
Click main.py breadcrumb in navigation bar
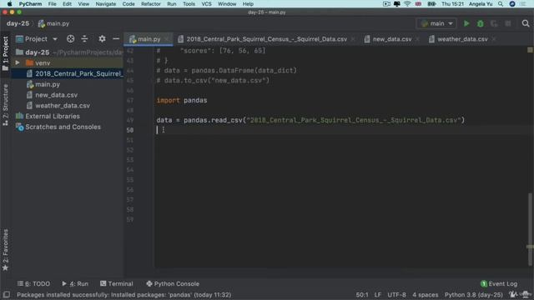tap(53, 23)
